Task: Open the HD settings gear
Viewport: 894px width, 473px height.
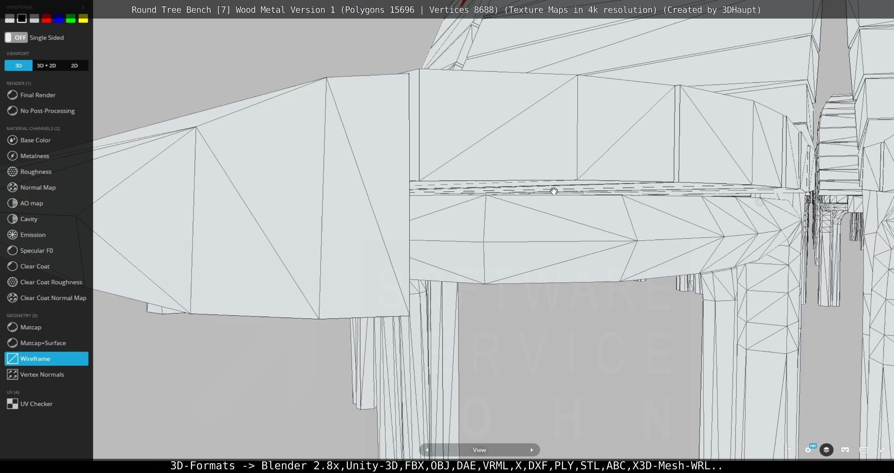Action: [808, 450]
